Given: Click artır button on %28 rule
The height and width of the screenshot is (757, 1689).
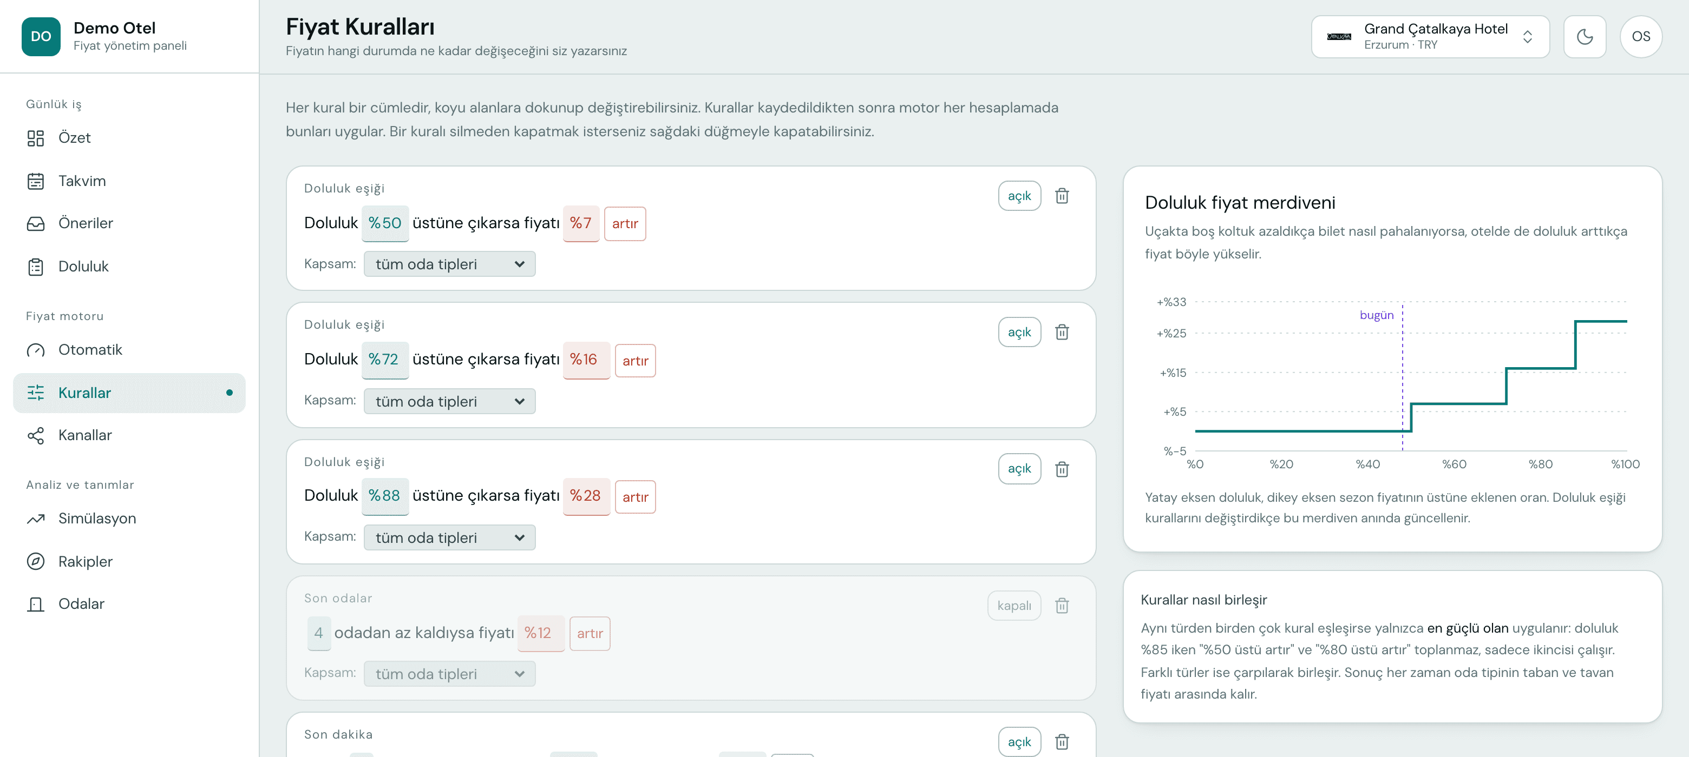Looking at the screenshot, I should [634, 497].
